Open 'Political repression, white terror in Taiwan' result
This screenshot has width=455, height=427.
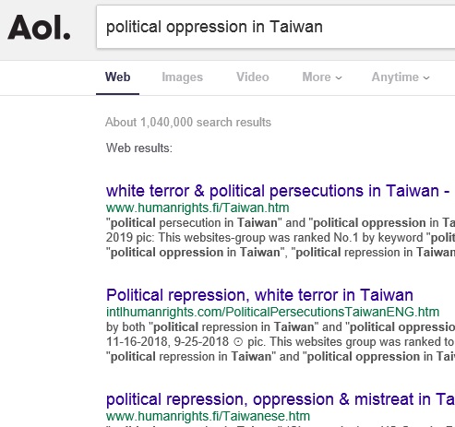(259, 295)
